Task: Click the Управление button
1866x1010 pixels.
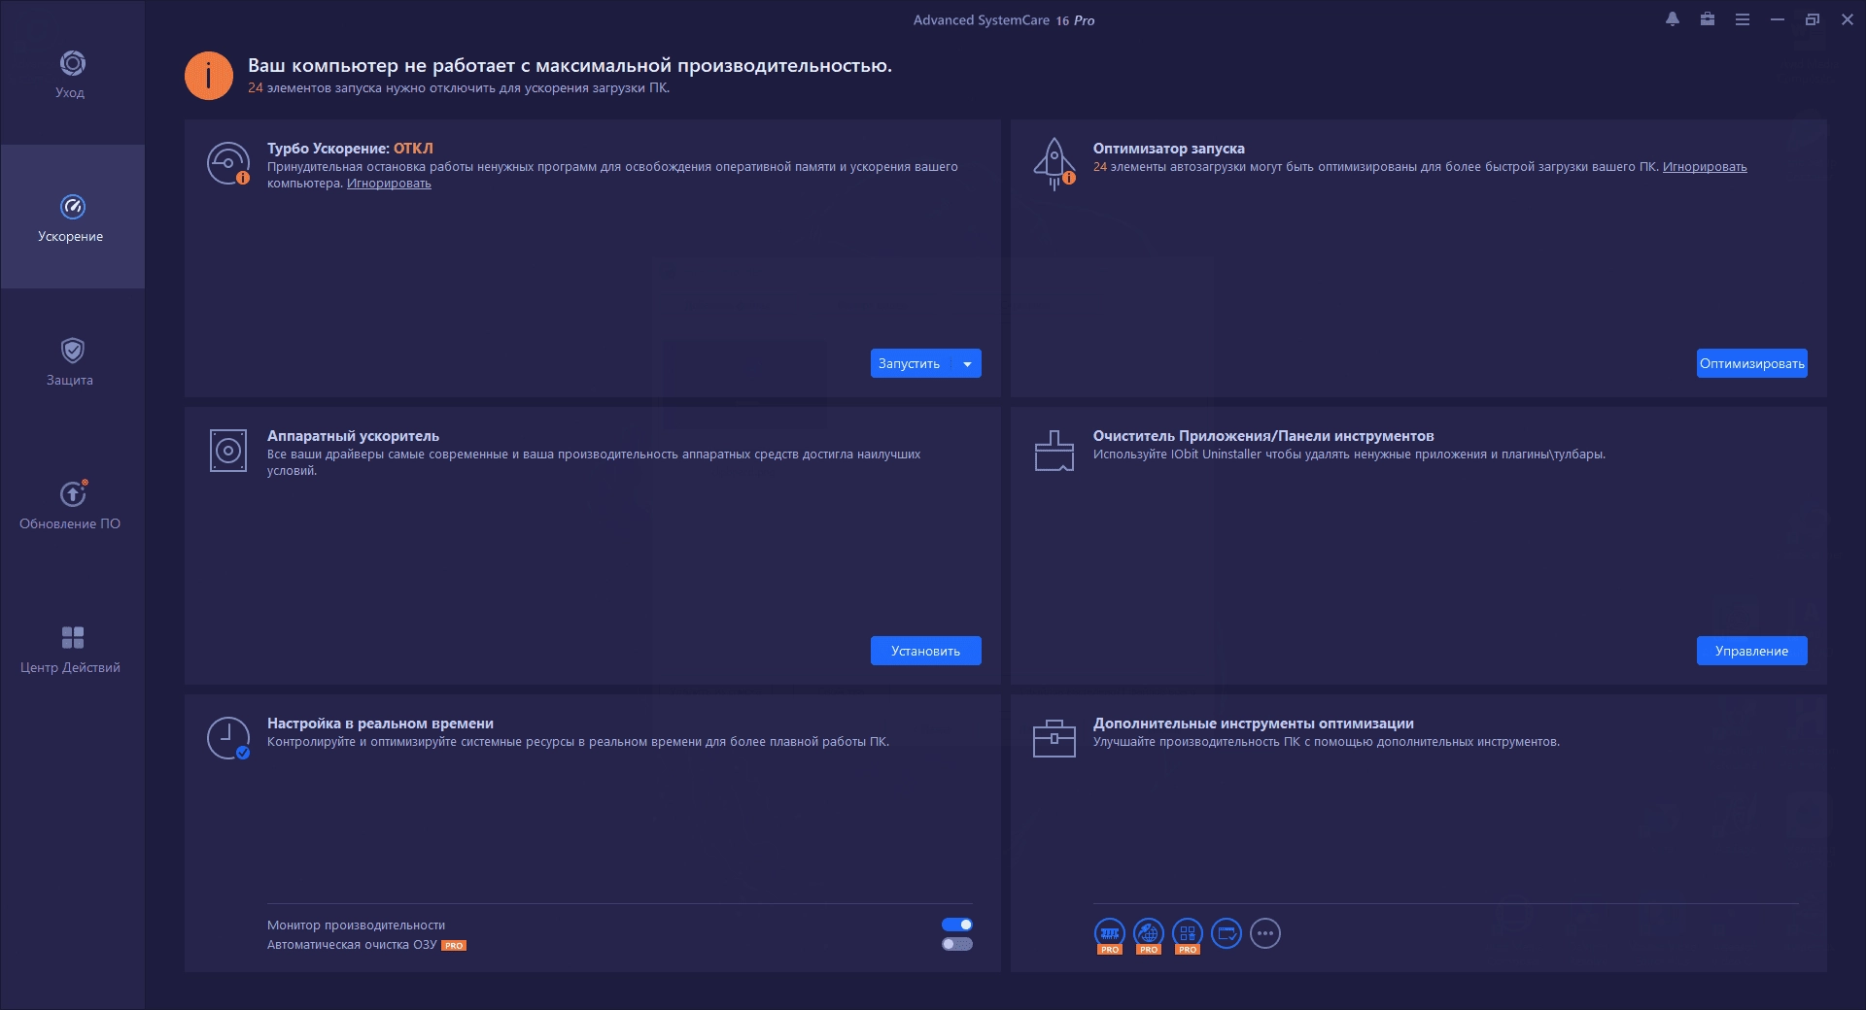Action: click(x=1752, y=651)
